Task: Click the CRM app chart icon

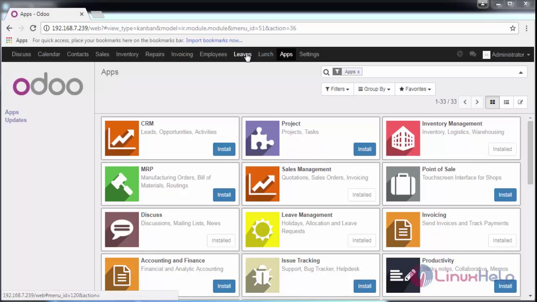Action: [122, 138]
